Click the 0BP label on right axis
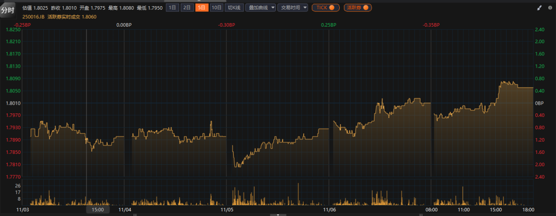 [540, 103]
